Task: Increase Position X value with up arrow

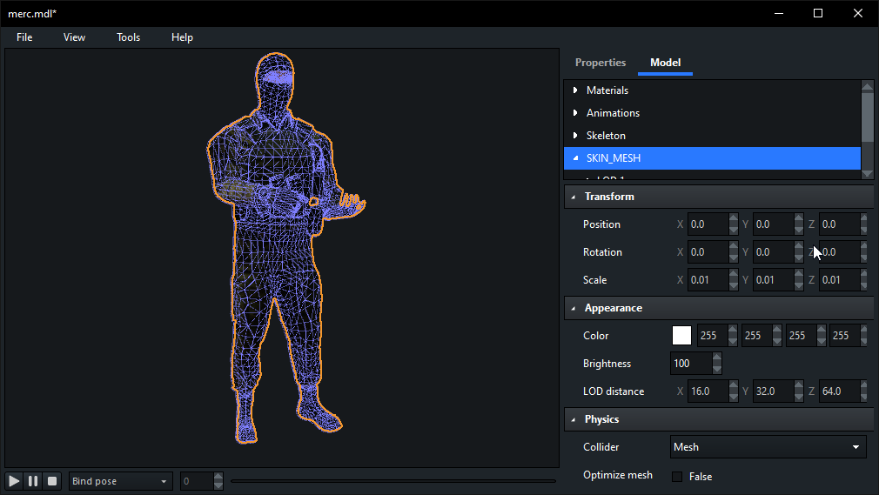Action: click(x=734, y=219)
